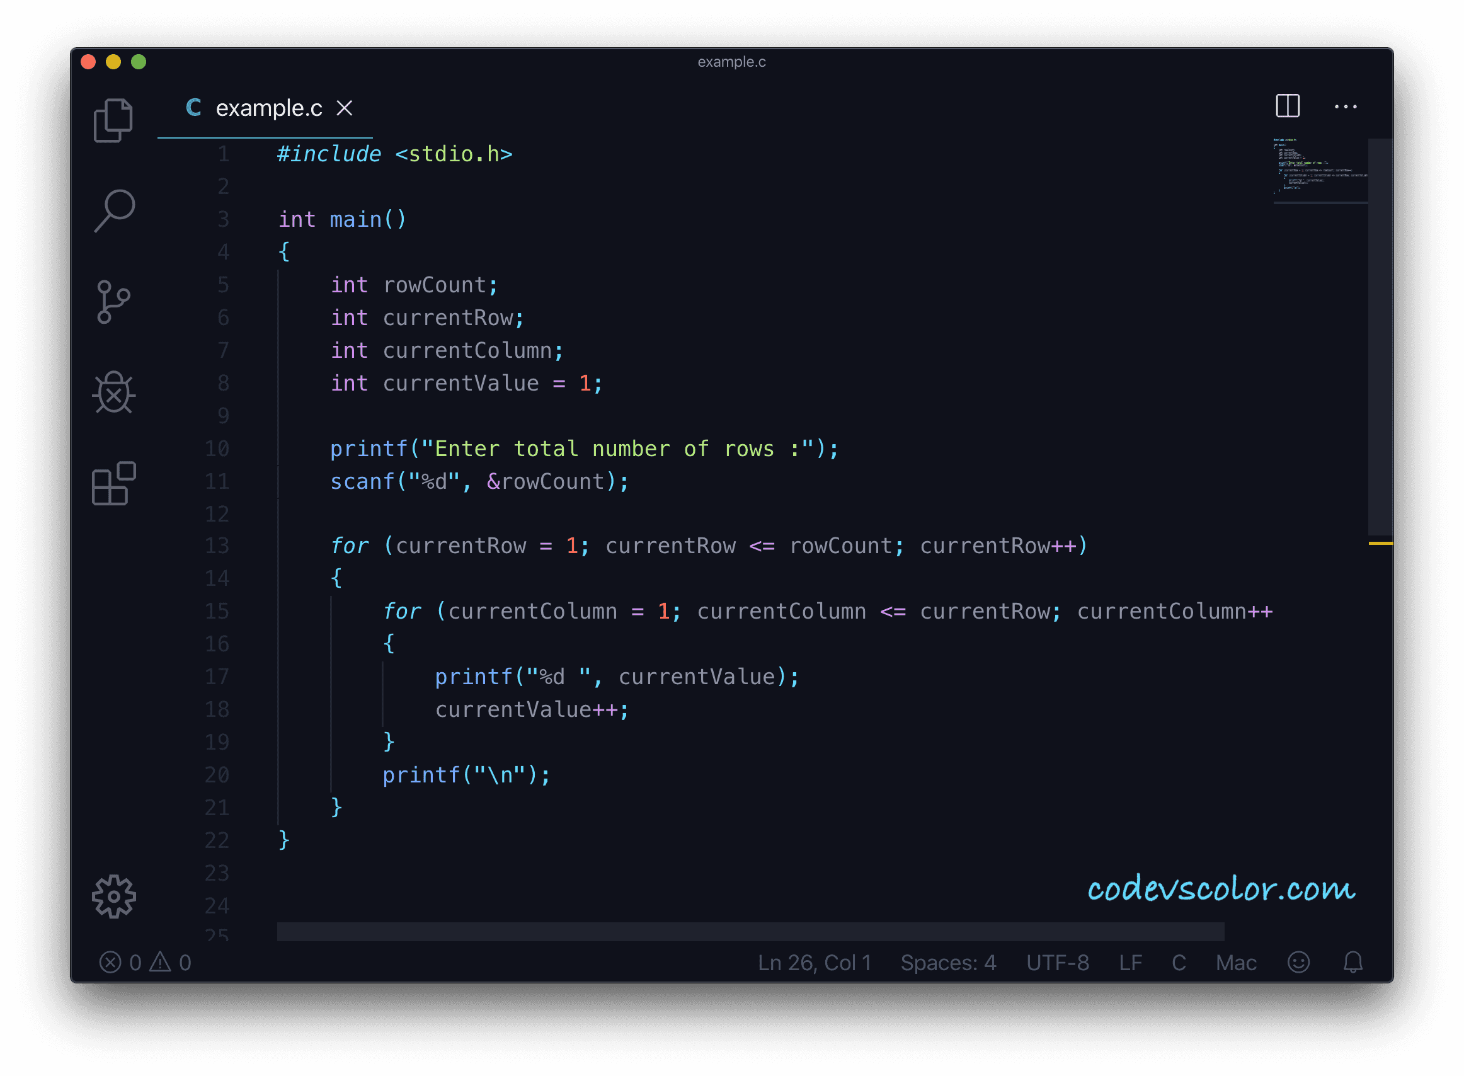The image size is (1464, 1076).
Task: Open Spaces: 4 indentation selector
Action: coord(947,962)
